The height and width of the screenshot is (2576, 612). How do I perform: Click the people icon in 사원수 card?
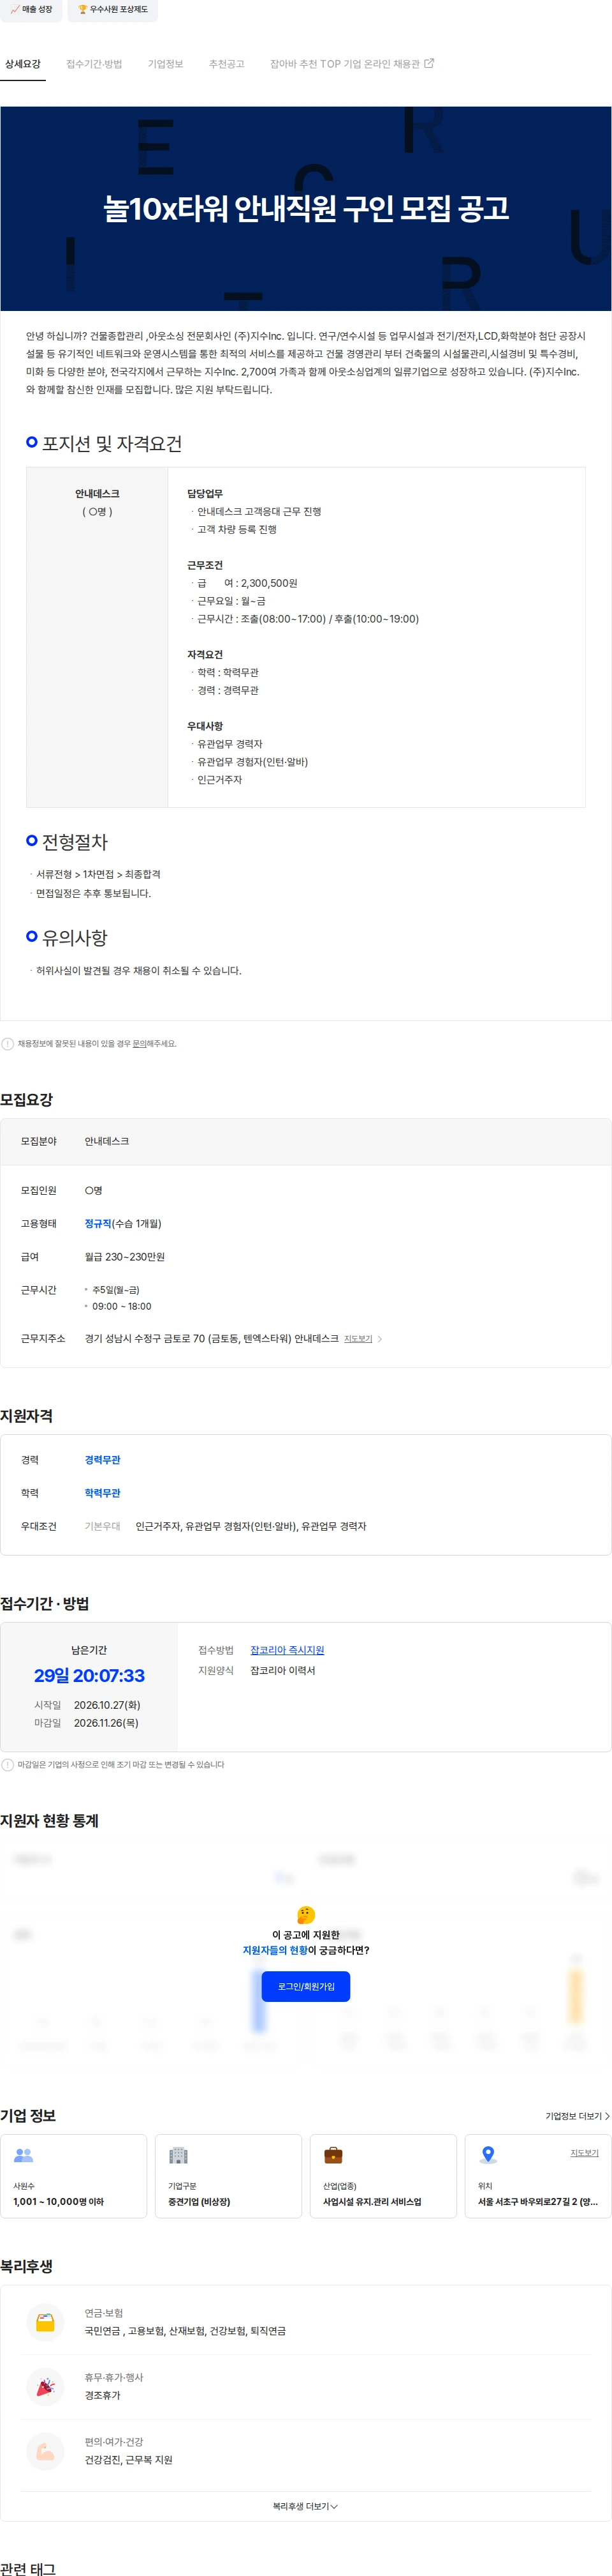24,2155
